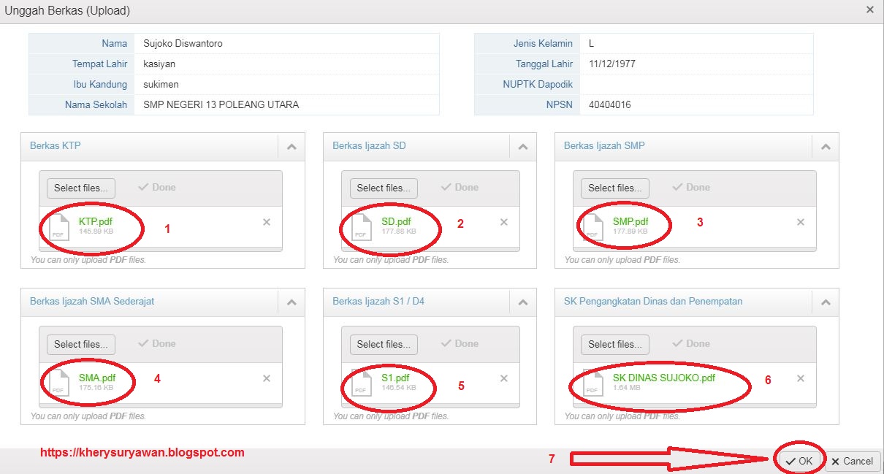The image size is (884, 474).
Task: Click the Done status under Berkas Ijazah SD
Action: [x=460, y=187]
